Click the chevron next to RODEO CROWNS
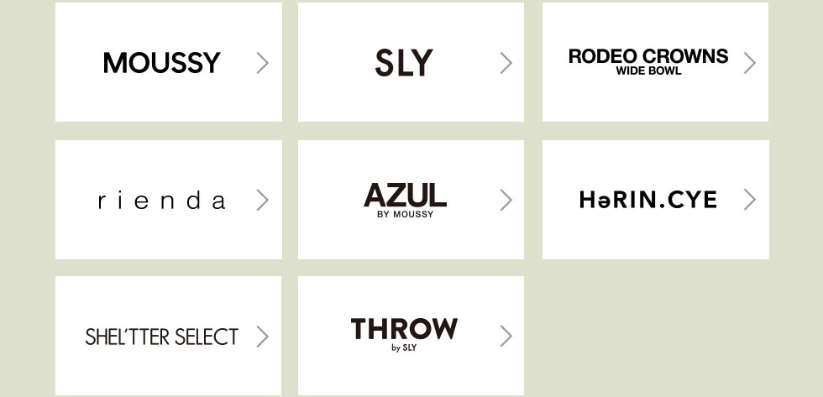Image resolution: width=823 pixels, height=397 pixels. 750,63
